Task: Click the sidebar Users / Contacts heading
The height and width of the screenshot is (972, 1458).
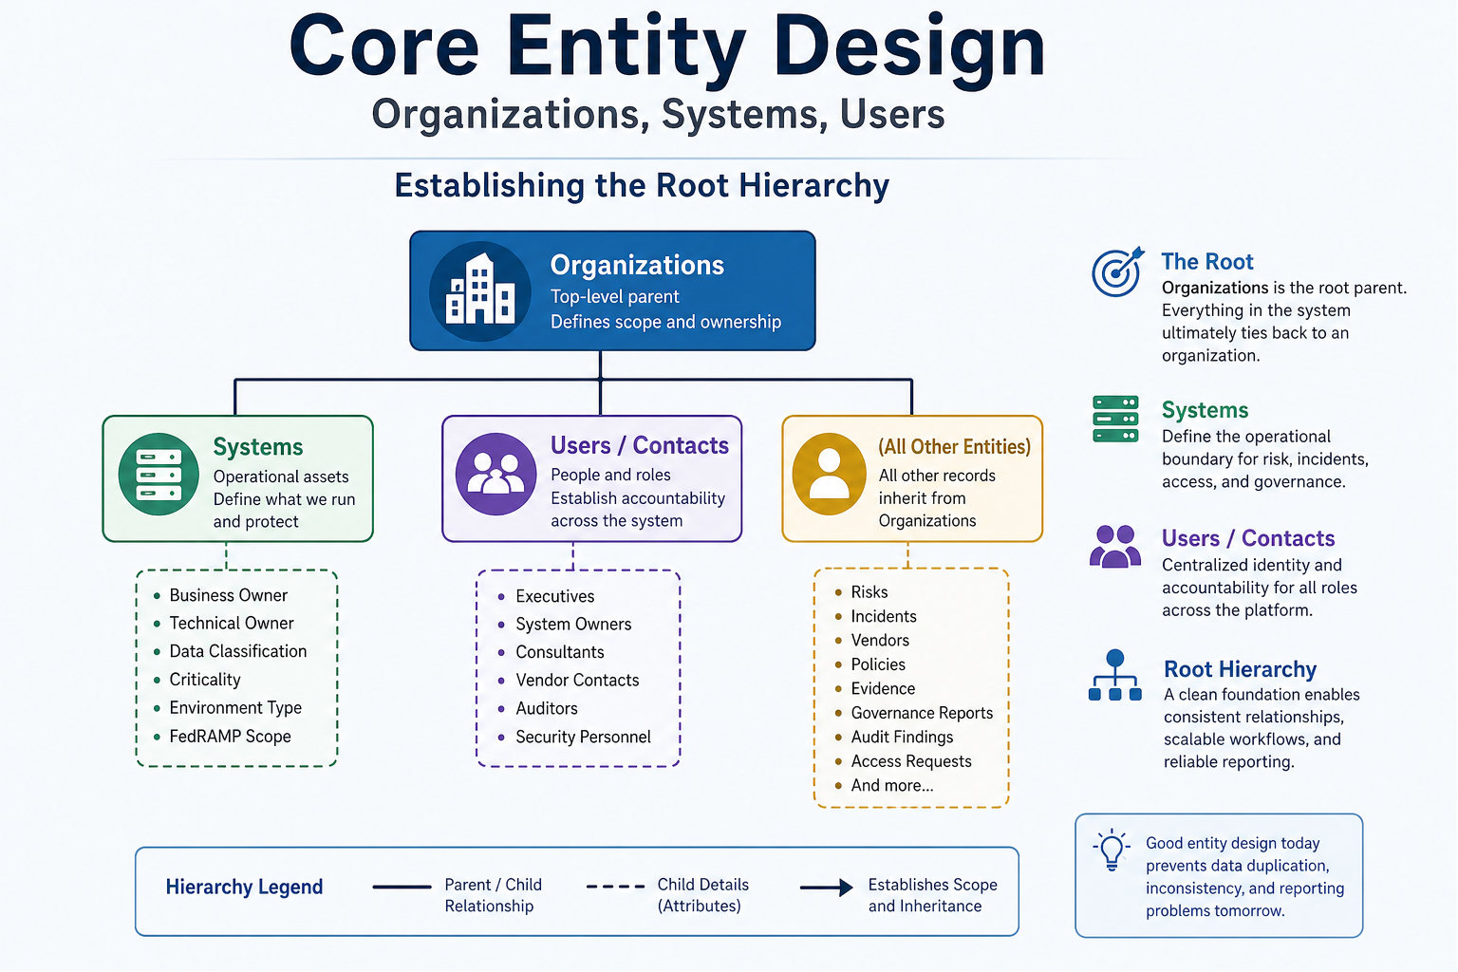Action: tap(1248, 538)
